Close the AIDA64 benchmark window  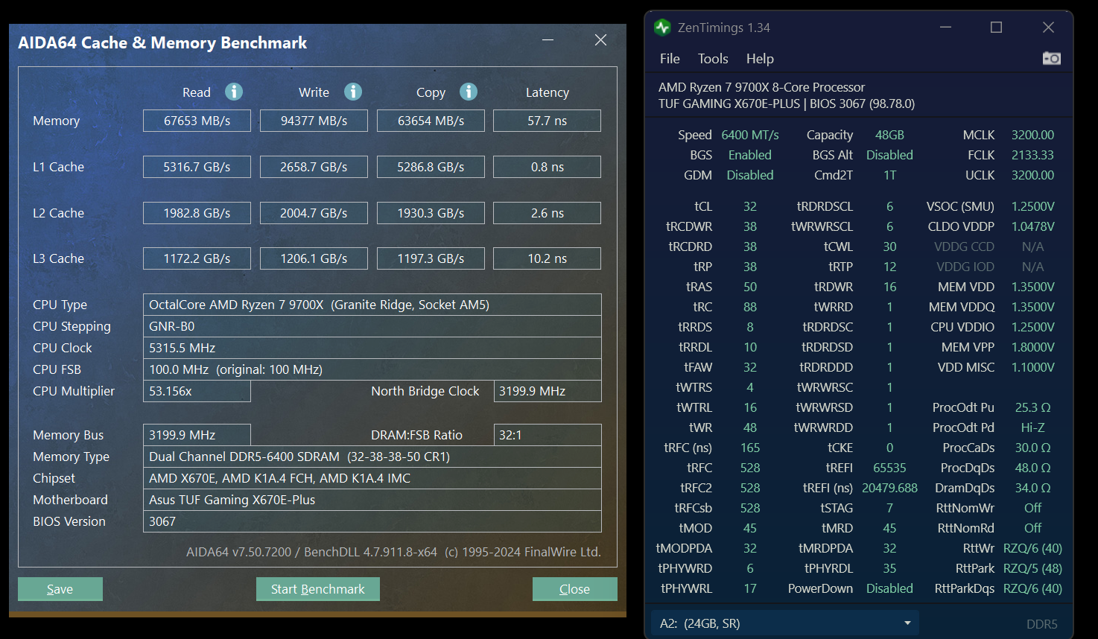pyautogui.click(x=600, y=40)
